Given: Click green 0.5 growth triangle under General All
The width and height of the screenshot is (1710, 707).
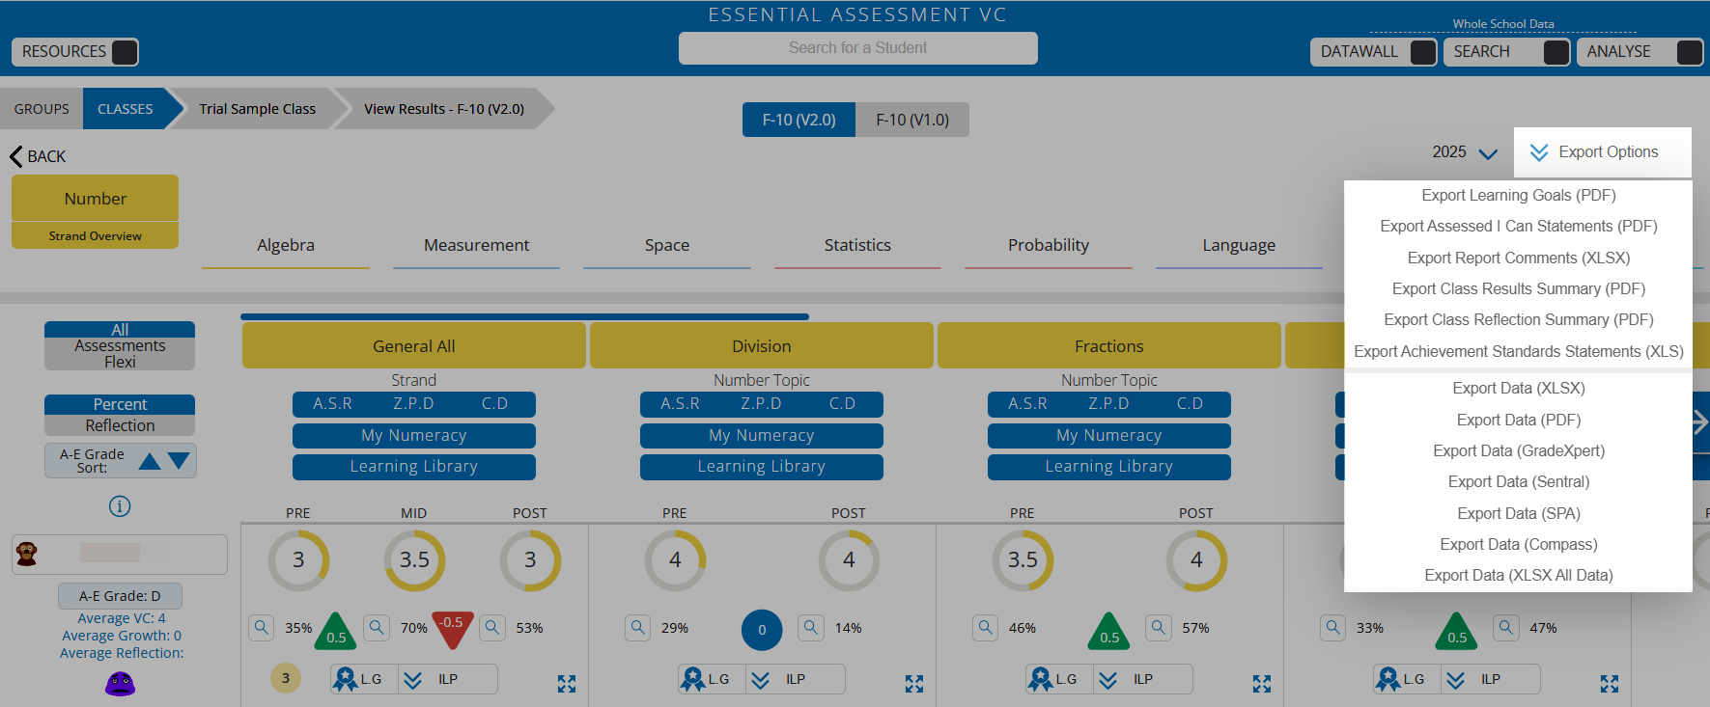Looking at the screenshot, I should [x=336, y=632].
